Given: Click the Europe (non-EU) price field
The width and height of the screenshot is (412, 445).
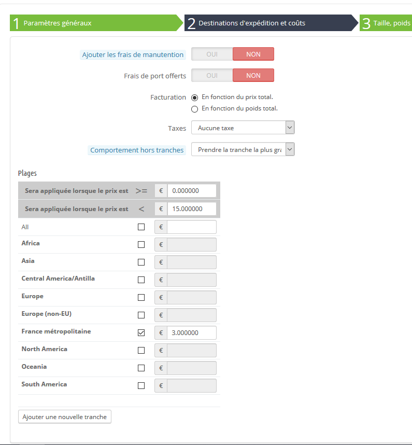Looking at the screenshot, I should point(192,315).
